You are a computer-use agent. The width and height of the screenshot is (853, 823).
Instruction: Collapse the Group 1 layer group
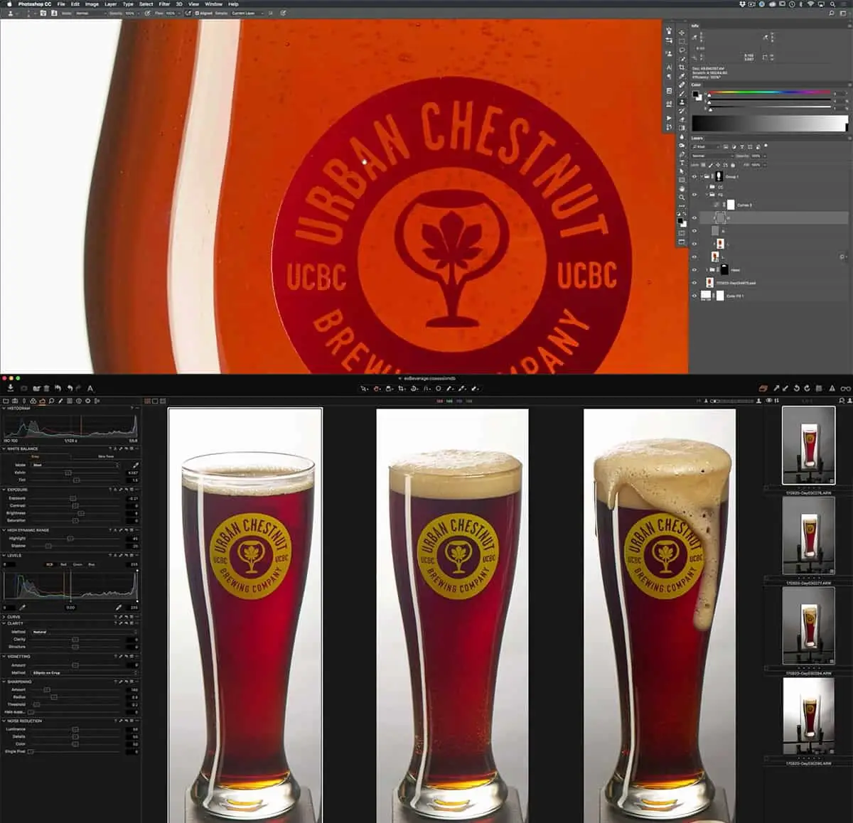[703, 176]
